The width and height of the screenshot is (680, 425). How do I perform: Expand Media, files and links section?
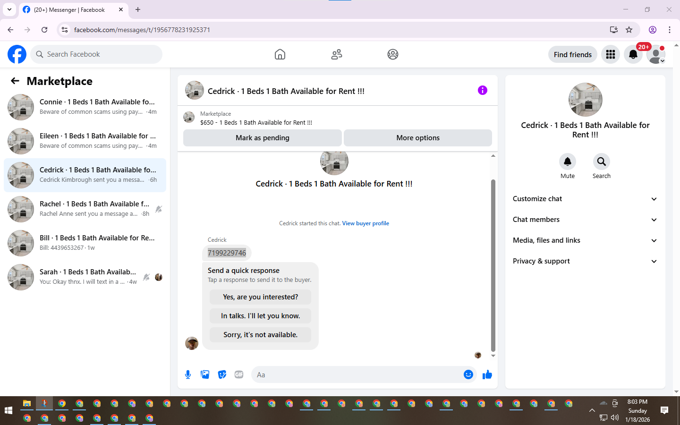(x=585, y=240)
